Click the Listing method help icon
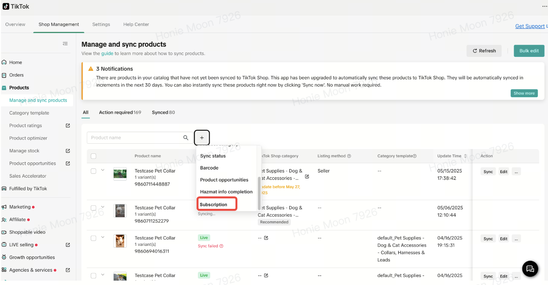The image size is (548, 285). (349, 156)
